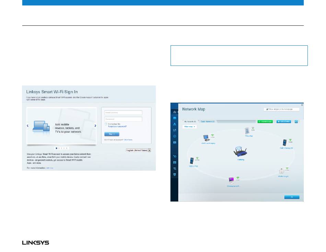Open External Storage sidebar icon
This screenshot has height=252, width=326.
coord(175,142)
